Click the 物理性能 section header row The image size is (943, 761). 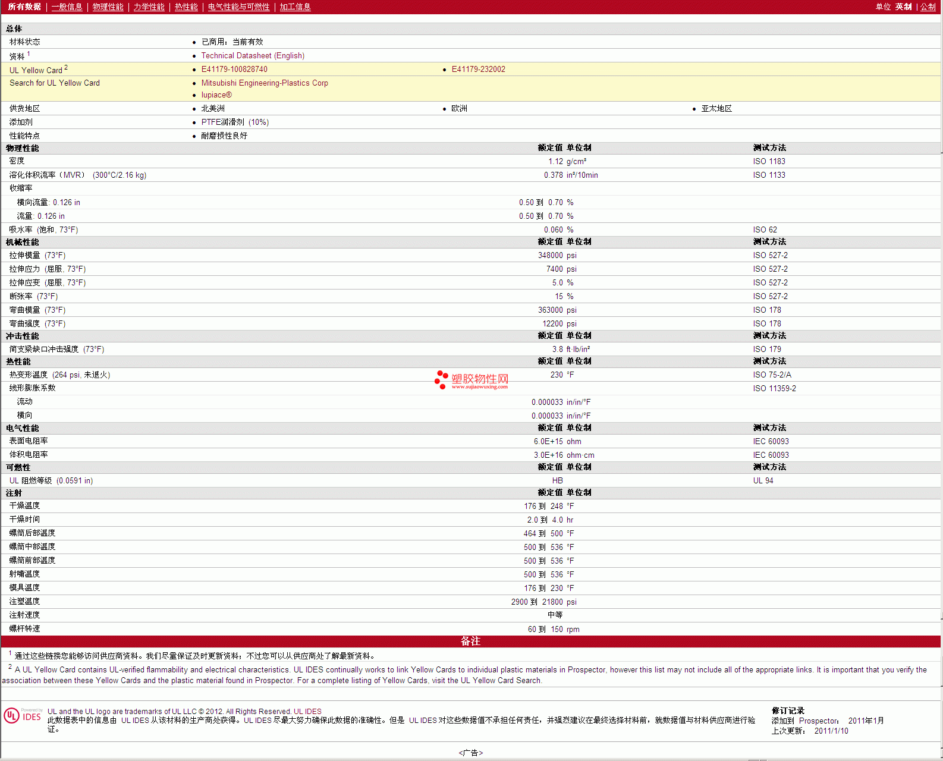coord(23,148)
